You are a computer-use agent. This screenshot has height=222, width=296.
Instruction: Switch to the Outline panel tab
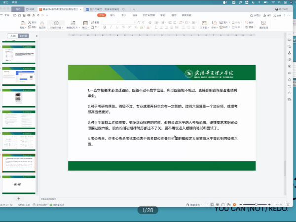13,36
